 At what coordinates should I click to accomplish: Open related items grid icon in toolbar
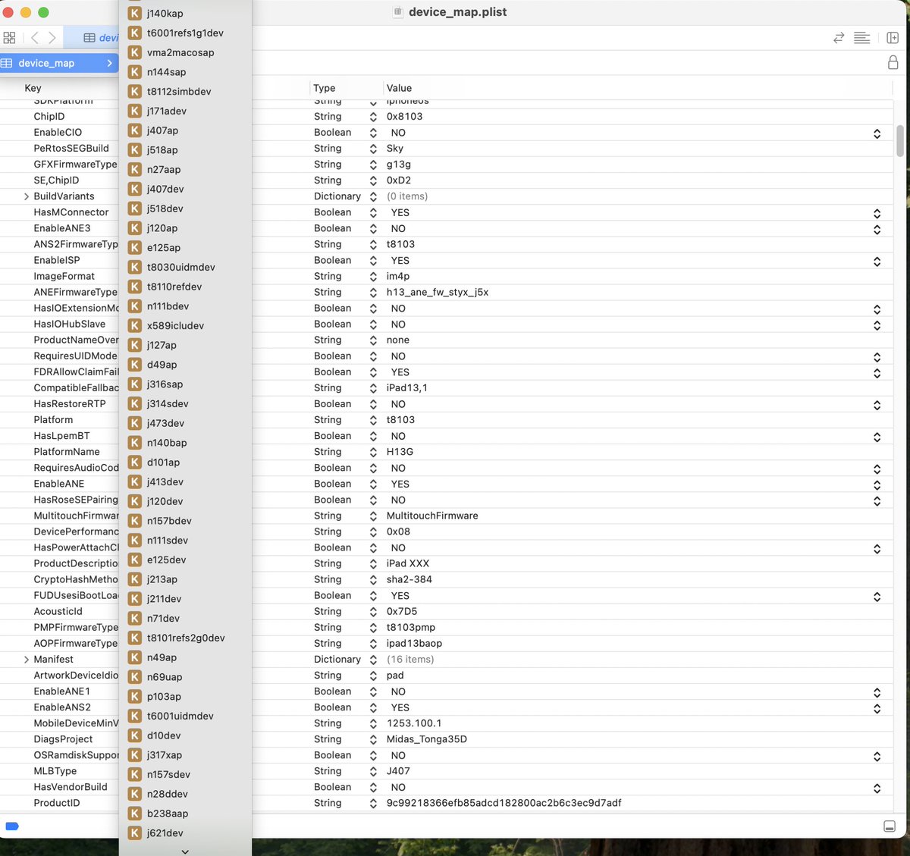pos(9,37)
